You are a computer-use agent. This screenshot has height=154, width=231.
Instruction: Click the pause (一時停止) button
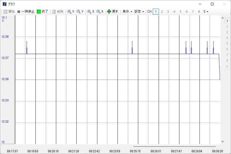[26, 12]
